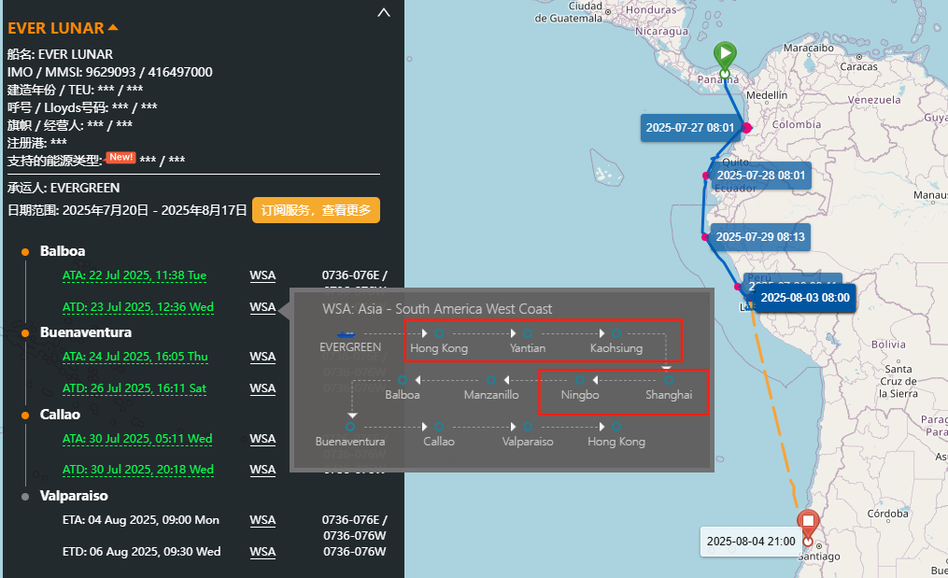Open WSA link on Buenaventura ATD row
The width and height of the screenshot is (948, 578).
pos(262,388)
